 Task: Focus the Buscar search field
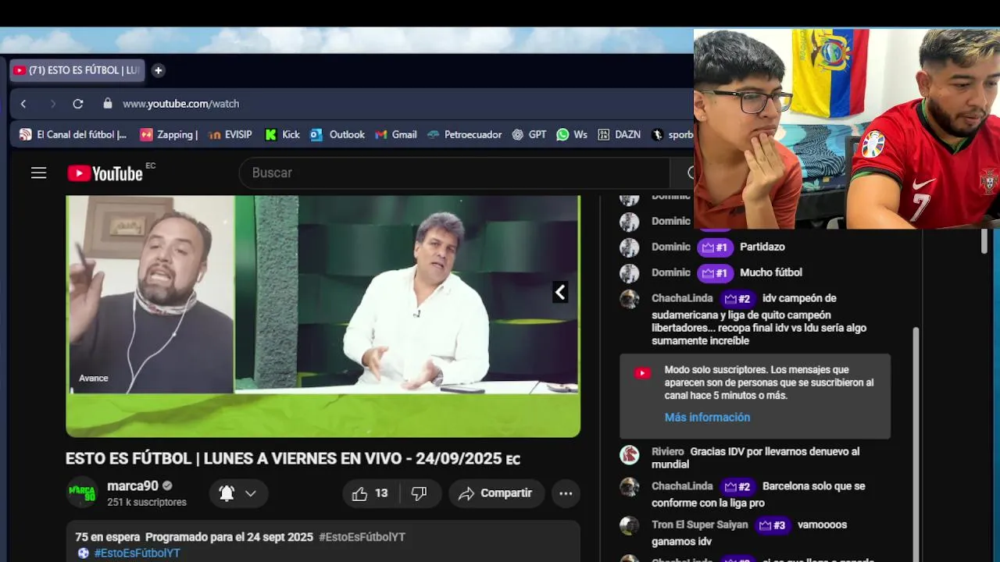(x=453, y=173)
